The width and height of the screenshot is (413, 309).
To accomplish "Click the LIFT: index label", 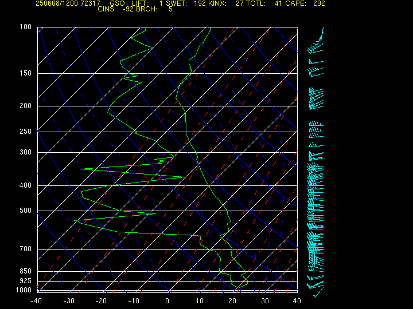I will point(140,3).
